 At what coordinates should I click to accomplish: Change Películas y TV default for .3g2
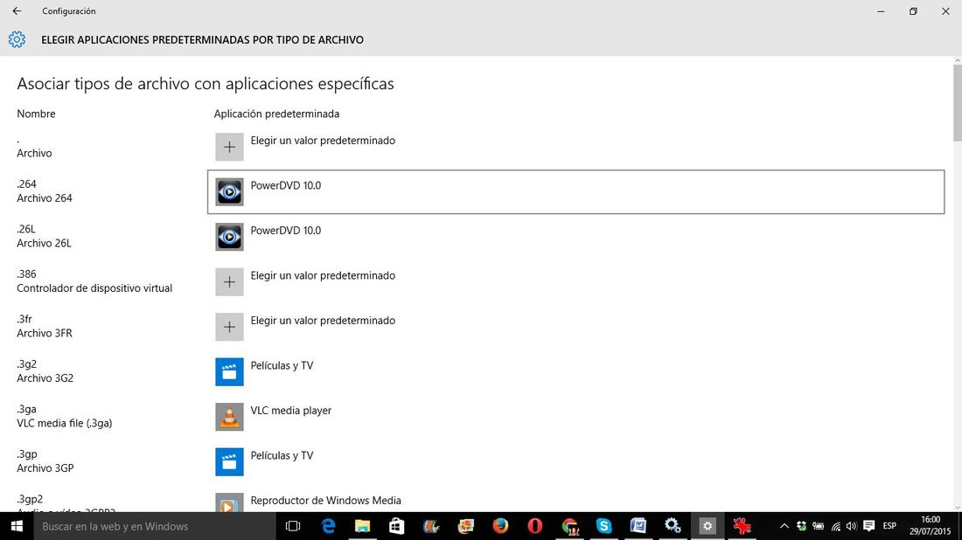[x=575, y=372]
